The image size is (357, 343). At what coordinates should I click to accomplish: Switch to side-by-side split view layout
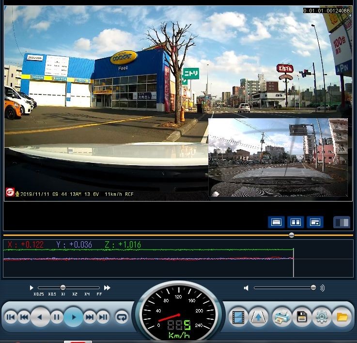(x=295, y=222)
